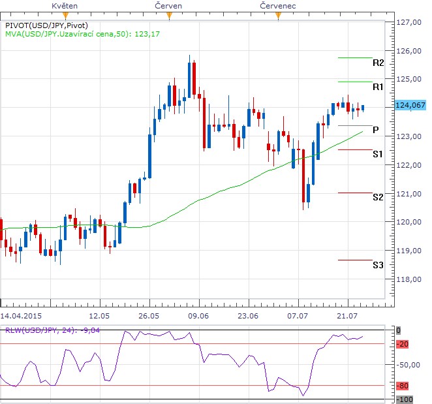
Task: Click the 119,00 price axis label
Action: tap(409, 251)
